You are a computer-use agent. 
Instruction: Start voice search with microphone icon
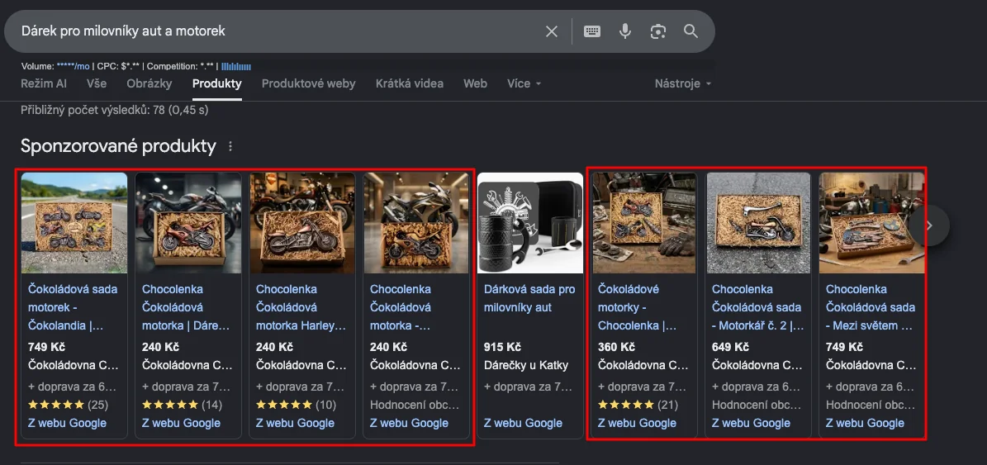[x=624, y=31]
